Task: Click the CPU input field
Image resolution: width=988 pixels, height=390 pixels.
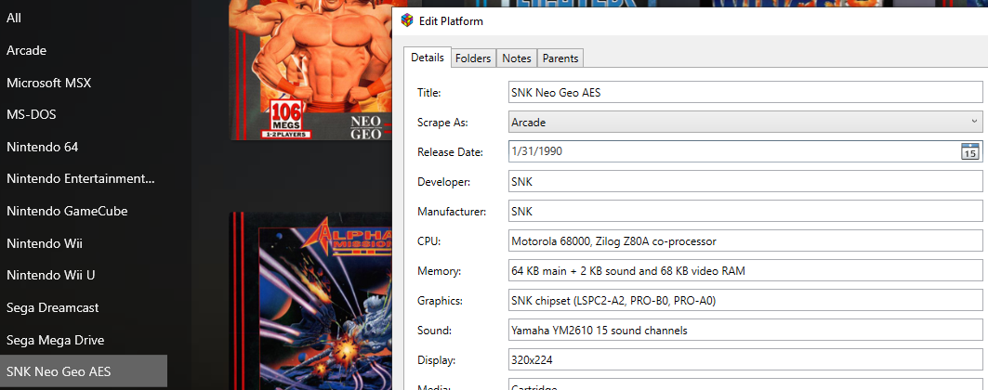Action: 745,240
